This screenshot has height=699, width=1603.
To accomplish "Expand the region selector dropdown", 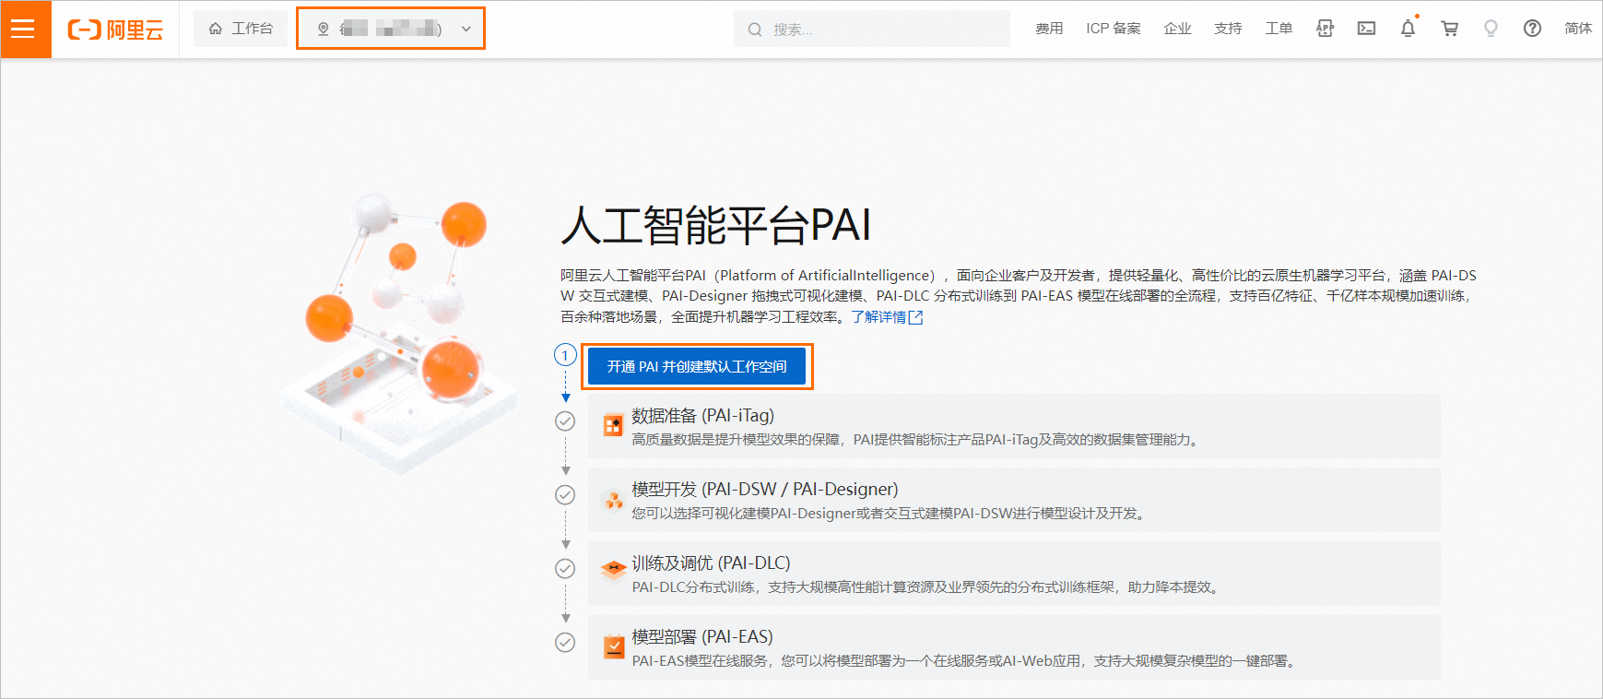I will point(391,29).
